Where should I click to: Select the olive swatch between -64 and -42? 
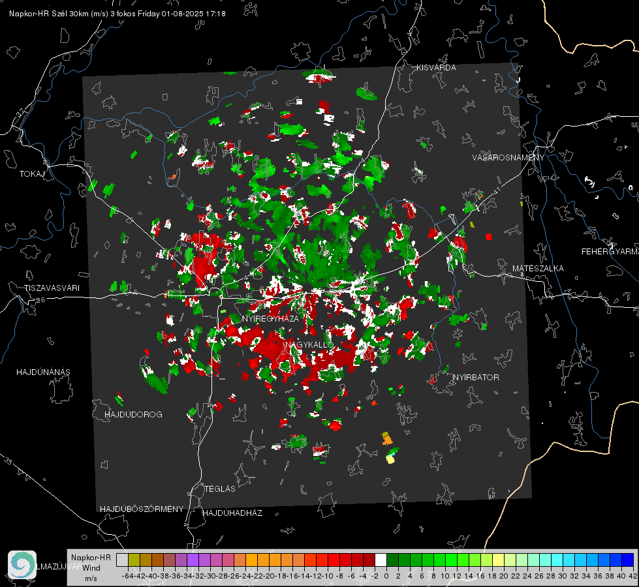[134, 560]
